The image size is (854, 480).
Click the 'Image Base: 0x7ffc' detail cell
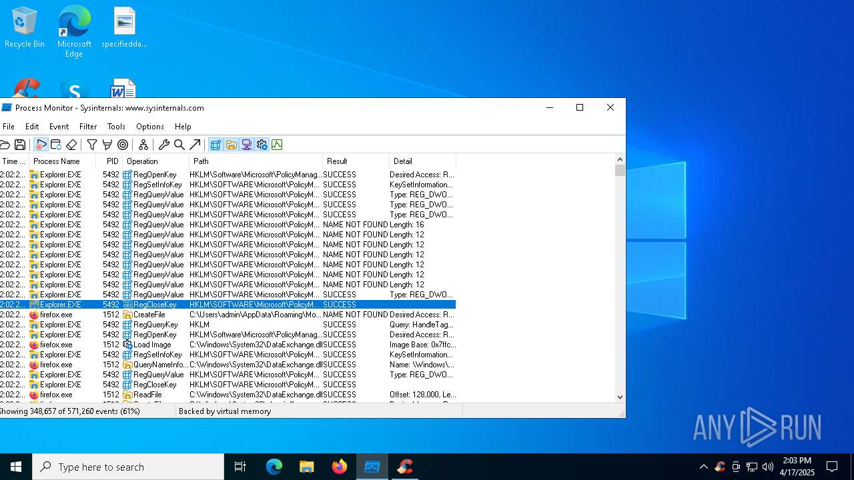coord(423,345)
